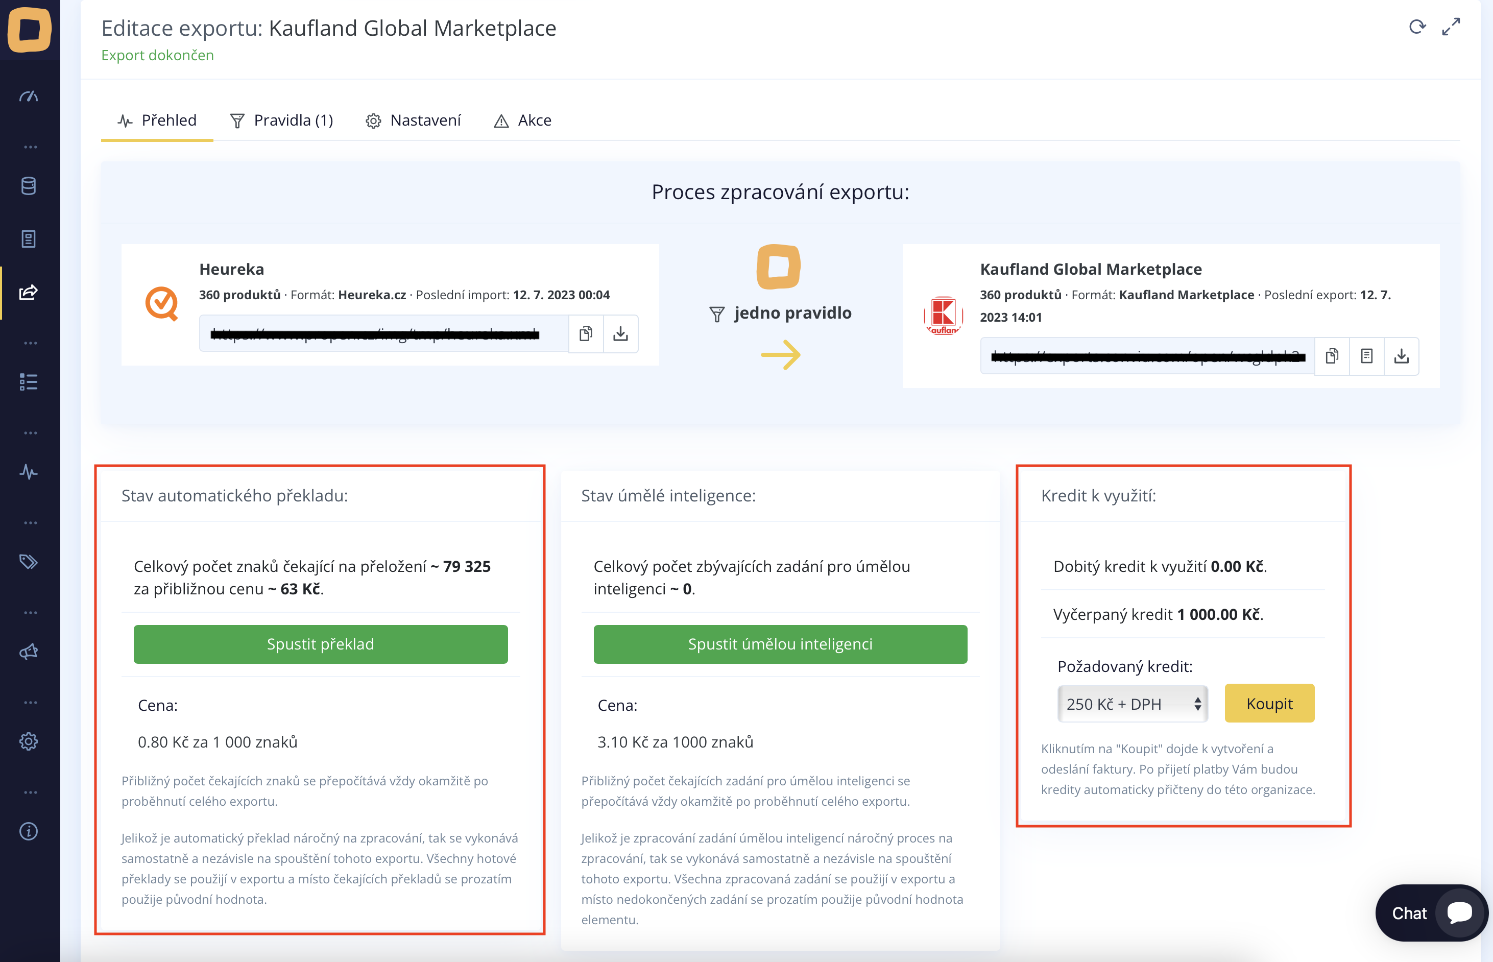Open the database icon in sidebar
1493x962 pixels.
coord(29,186)
